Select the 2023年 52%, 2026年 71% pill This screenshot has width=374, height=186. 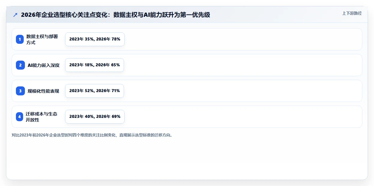[x=95, y=91]
